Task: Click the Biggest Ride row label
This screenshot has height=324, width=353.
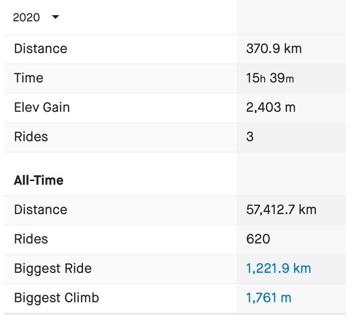Action: tap(53, 269)
